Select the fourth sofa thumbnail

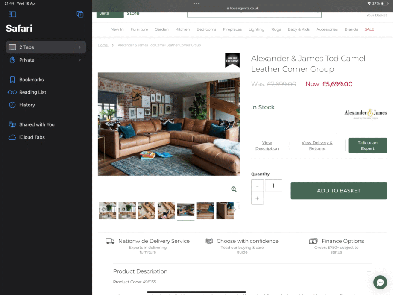[x=166, y=210]
